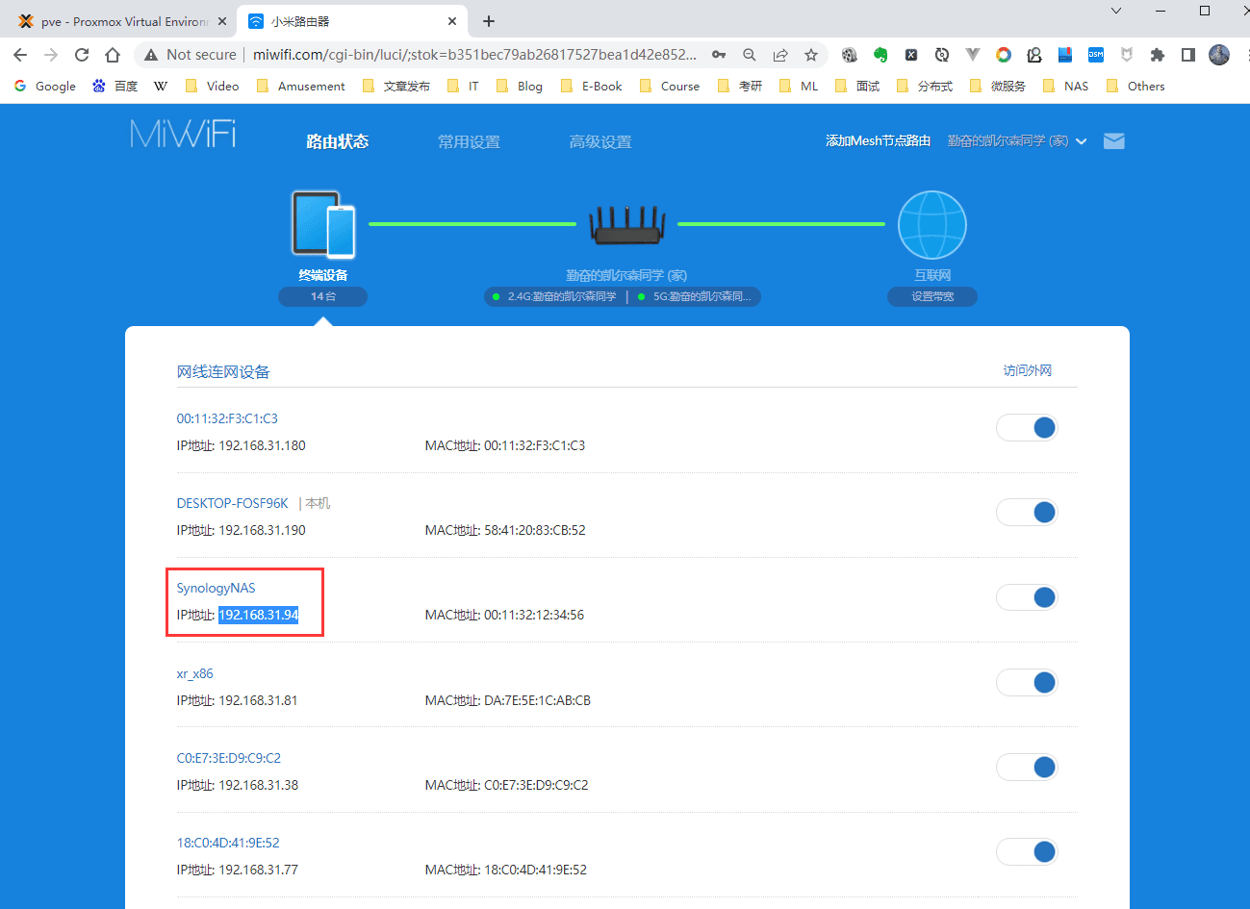Toggle internet access for 00:11:32:F3:C1:C3
This screenshot has width=1250, height=909.
[x=1027, y=427]
